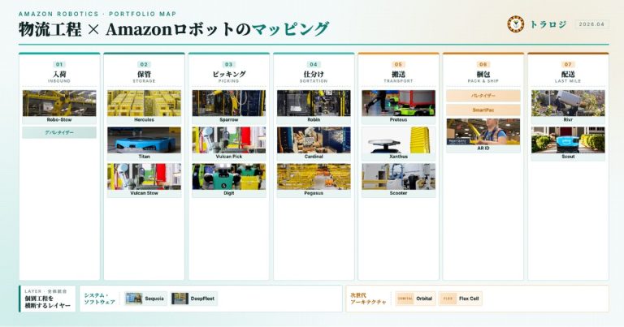
Task: Select the 配送 LAST MILE column heading
Action: [x=568, y=76]
